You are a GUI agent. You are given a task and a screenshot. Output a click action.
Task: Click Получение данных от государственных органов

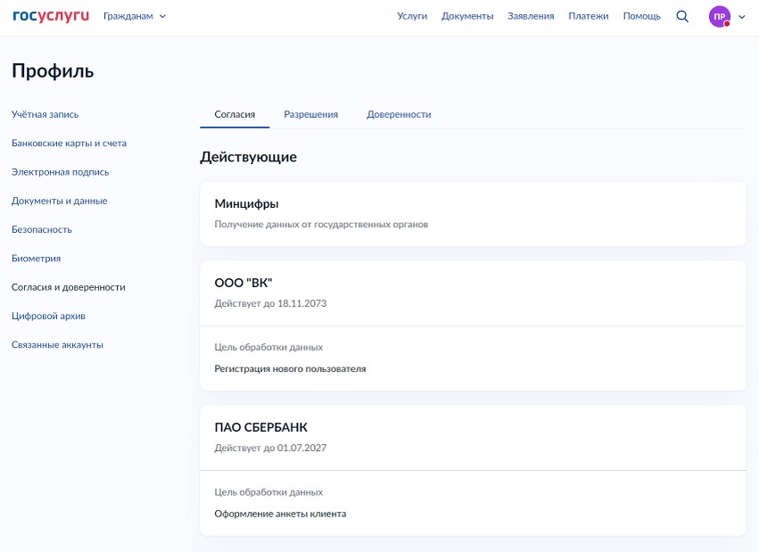[x=321, y=225]
